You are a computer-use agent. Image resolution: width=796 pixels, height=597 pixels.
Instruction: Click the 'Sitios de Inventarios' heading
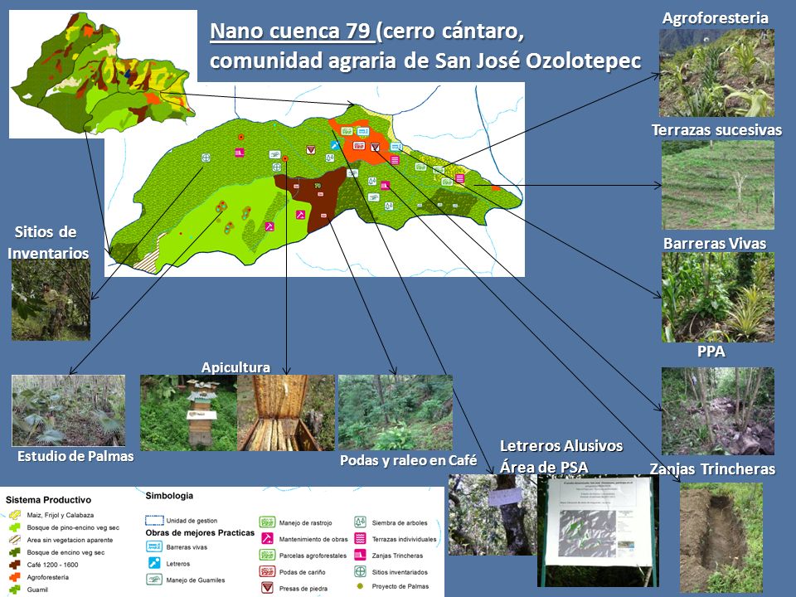(48, 242)
